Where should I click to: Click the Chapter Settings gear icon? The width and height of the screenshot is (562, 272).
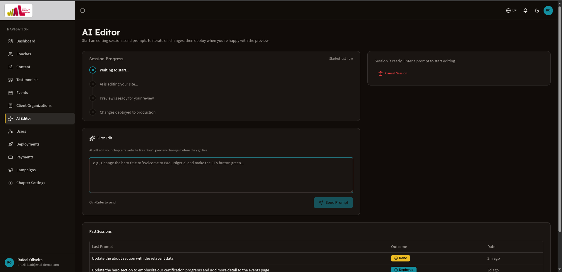click(x=11, y=183)
